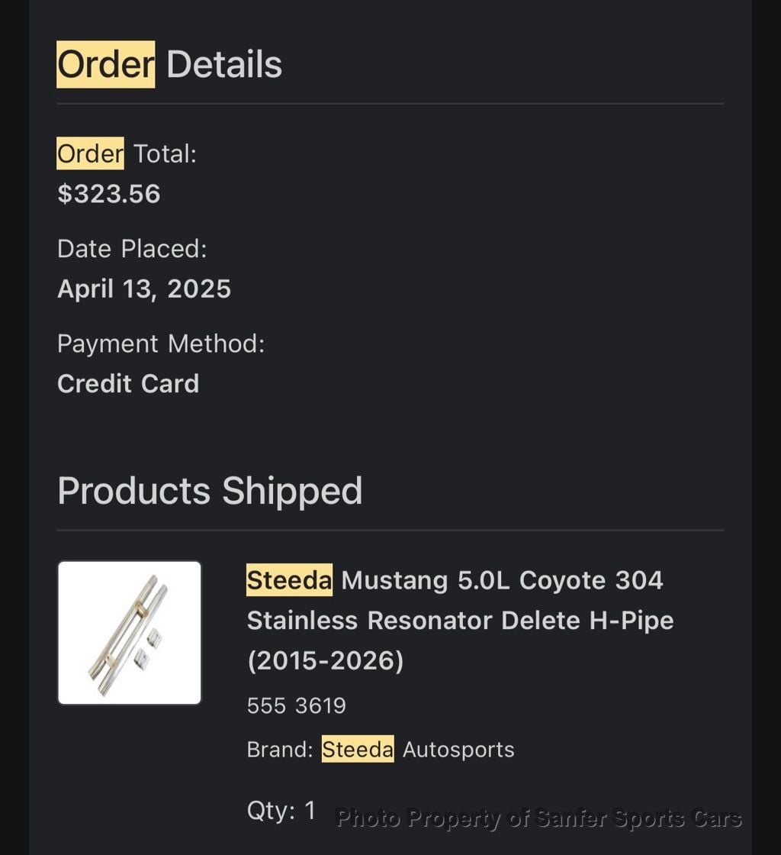Image resolution: width=781 pixels, height=855 pixels.
Task: Click the Brand: label text
Action: coord(280,750)
